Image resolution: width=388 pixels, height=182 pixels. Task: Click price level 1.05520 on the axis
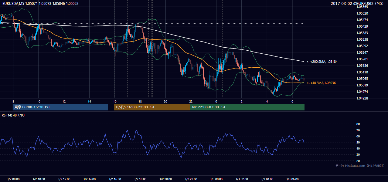(362, 13)
